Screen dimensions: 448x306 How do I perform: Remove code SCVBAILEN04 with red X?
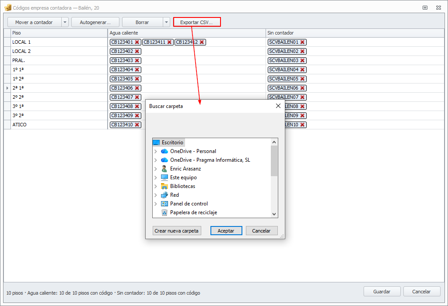click(302, 70)
